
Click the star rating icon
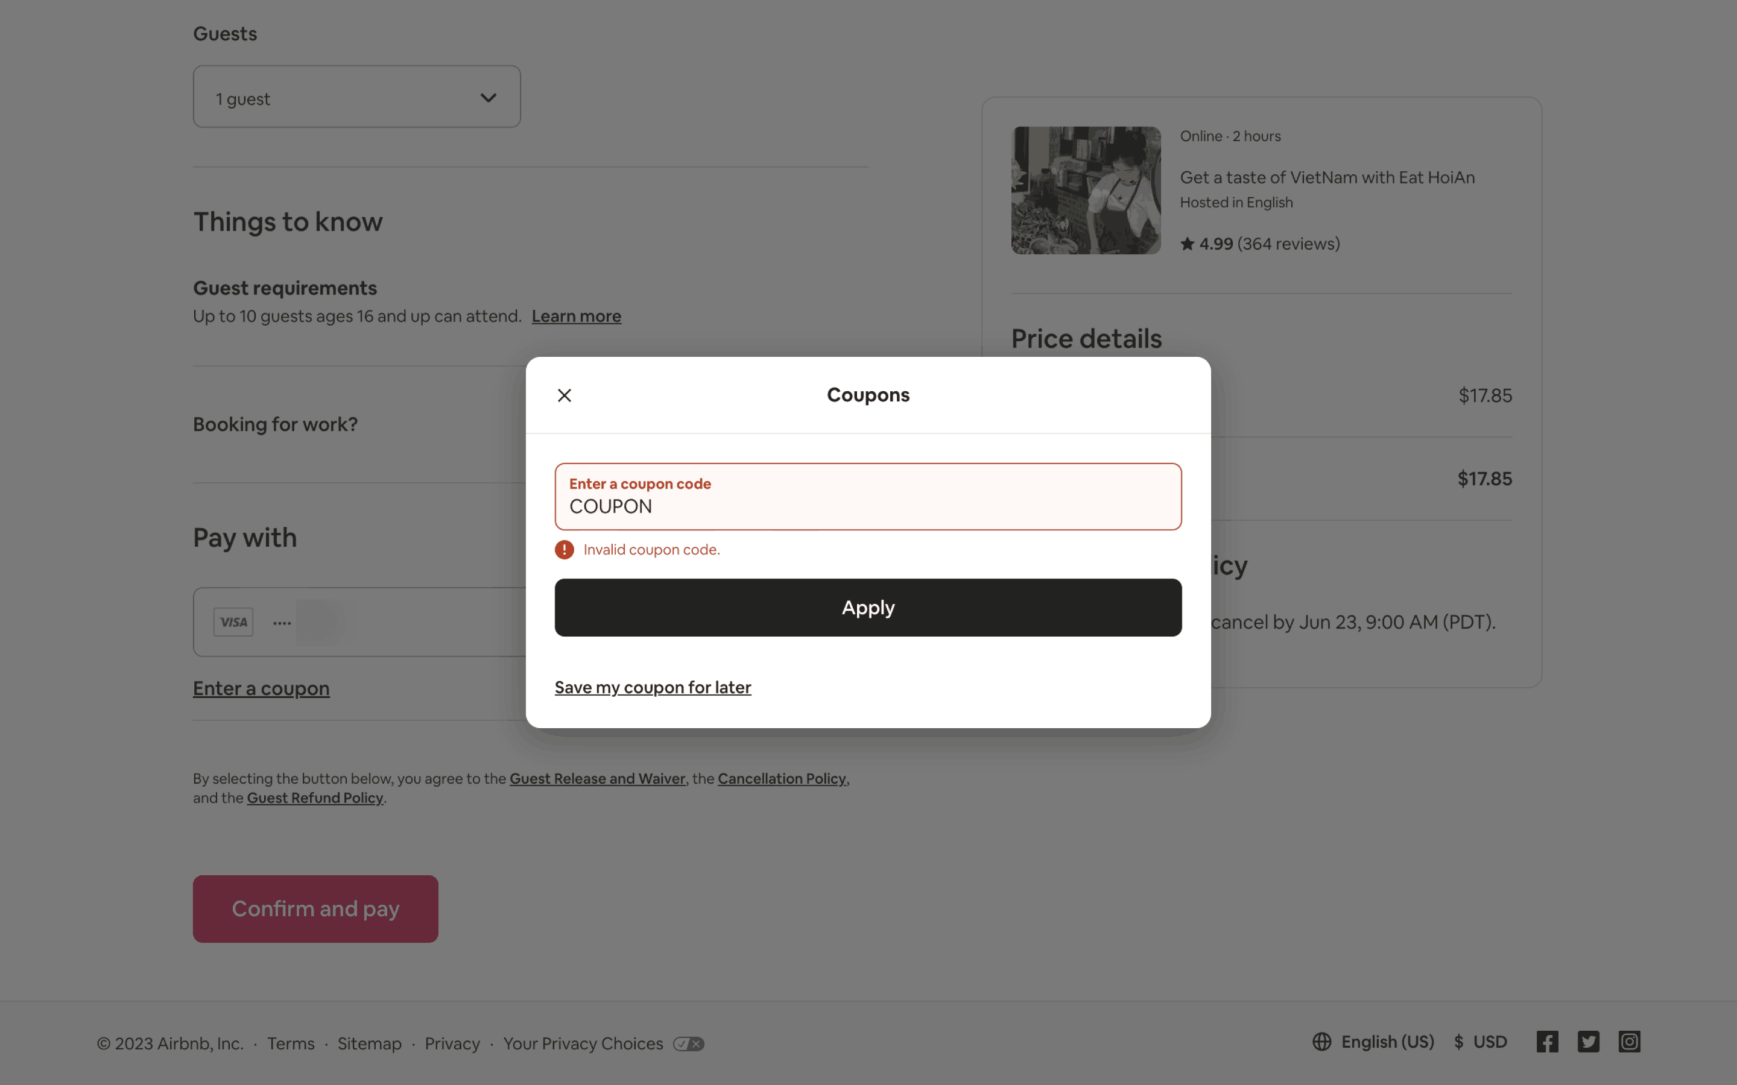[x=1187, y=244]
